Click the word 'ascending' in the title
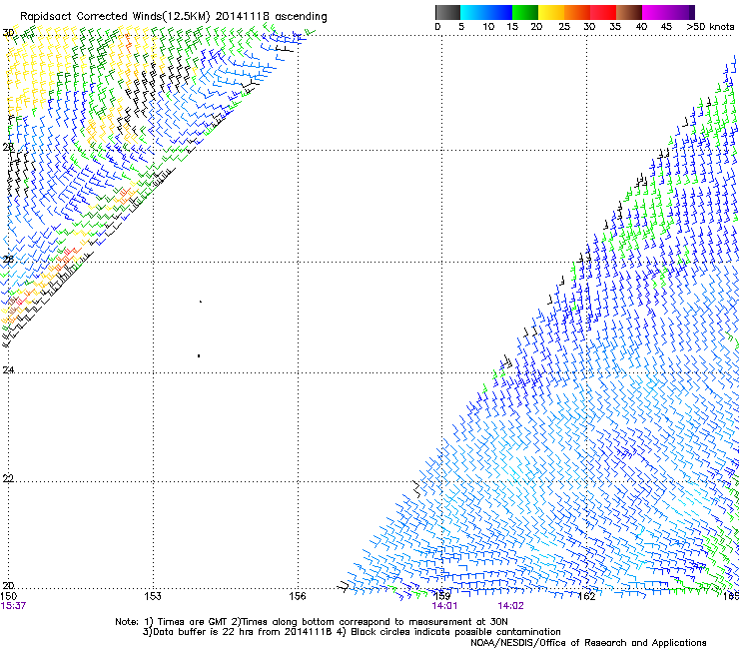The height and width of the screenshot is (649, 739). click(301, 17)
